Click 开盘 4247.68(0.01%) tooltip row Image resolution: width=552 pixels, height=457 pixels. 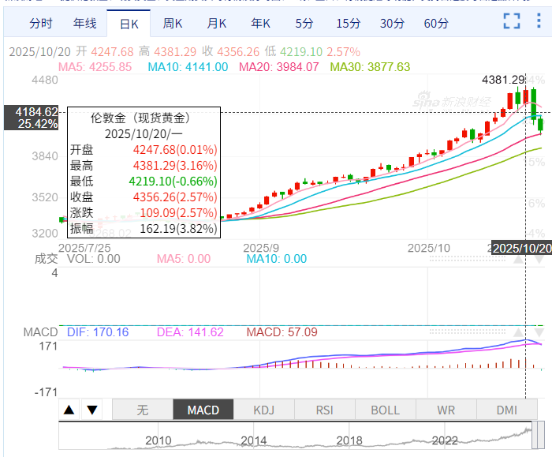pyautogui.click(x=144, y=150)
